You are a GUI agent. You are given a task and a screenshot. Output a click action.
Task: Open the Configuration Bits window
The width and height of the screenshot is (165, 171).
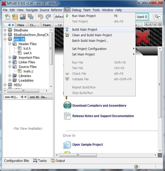tap(16, 161)
